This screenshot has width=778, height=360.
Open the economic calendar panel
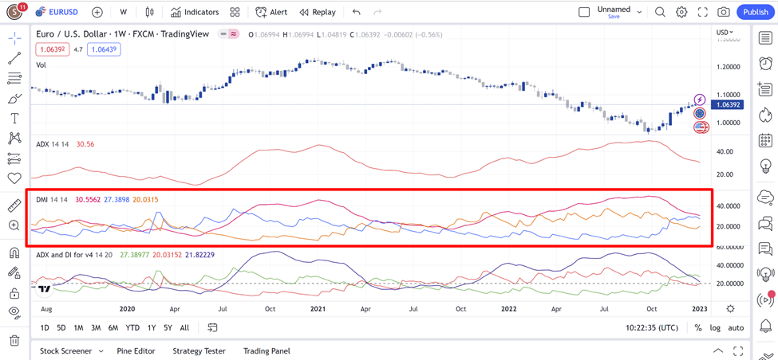[x=765, y=141]
